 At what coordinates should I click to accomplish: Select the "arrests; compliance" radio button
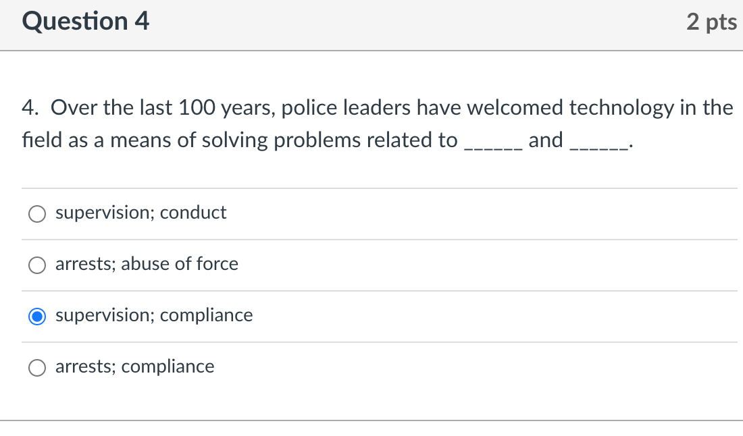click(x=37, y=368)
